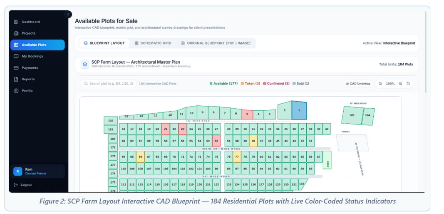Click the 'Total Units: 184 Plots' text
The width and height of the screenshot is (444, 214).
396,65
